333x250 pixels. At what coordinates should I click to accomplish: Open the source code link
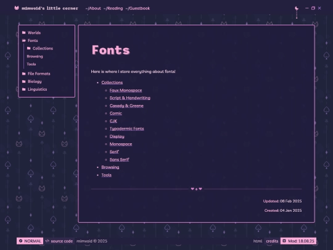tap(62, 241)
